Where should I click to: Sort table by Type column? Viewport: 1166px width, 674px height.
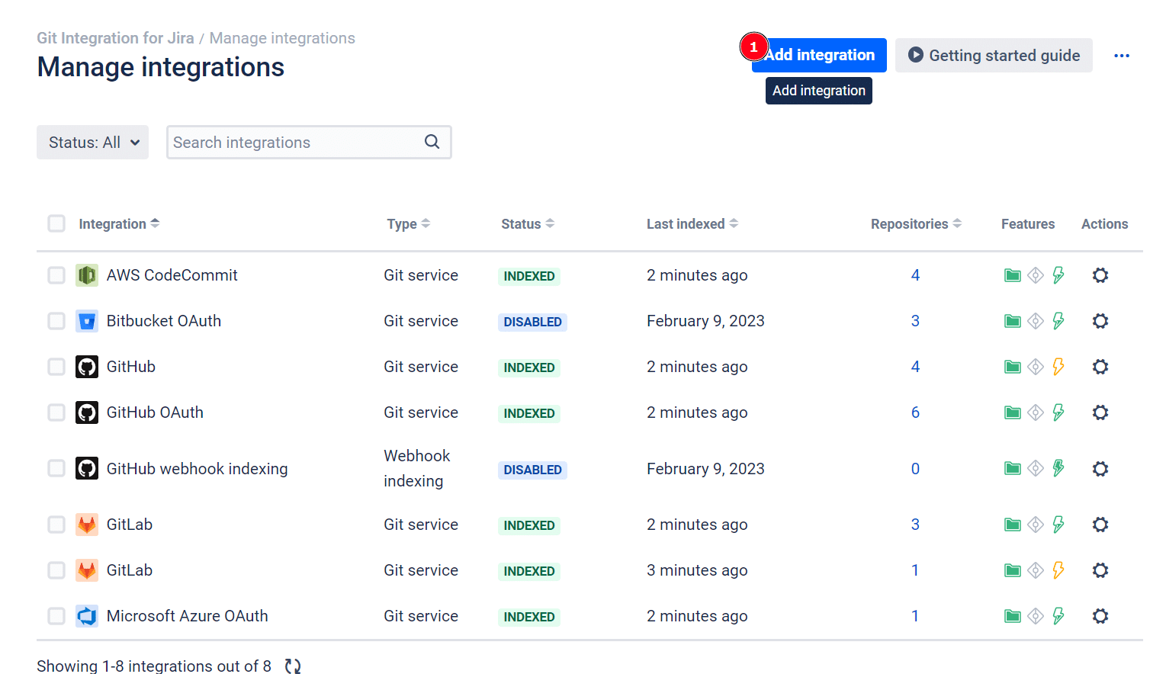(x=408, y=223)
